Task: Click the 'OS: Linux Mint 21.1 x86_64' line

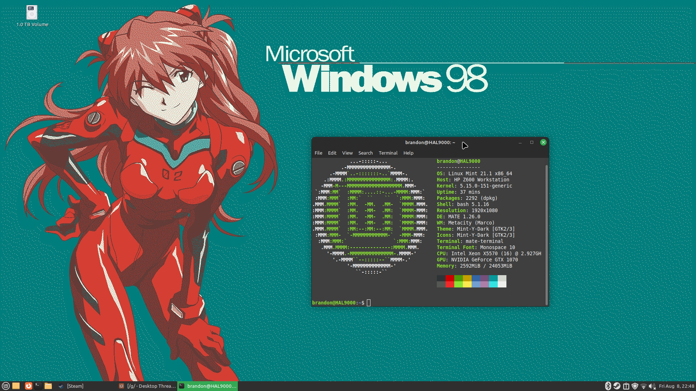Action: pyautogui.click(x=474, y=174)
